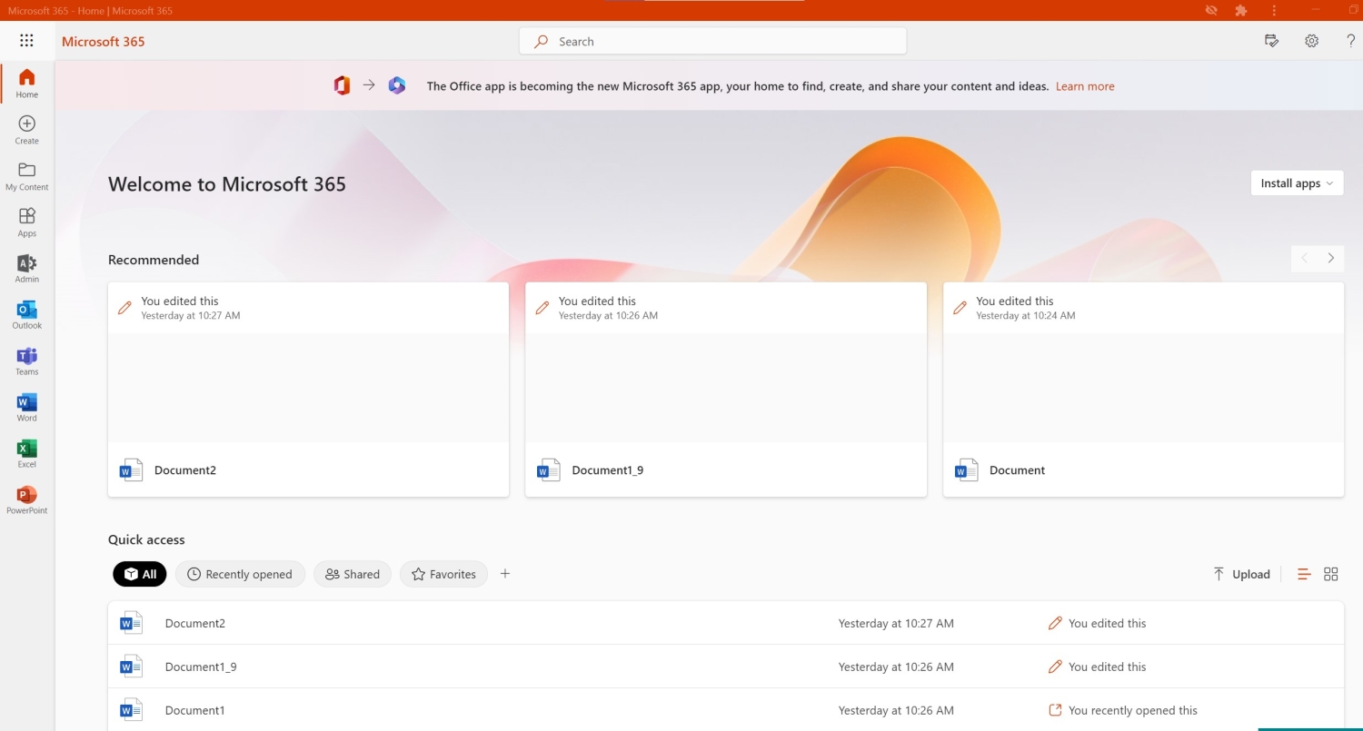Image resolution: width=1363 pixels, height=731 pixels.
Task: Add a new quick access filter with plus
Action: click(505, 574)
